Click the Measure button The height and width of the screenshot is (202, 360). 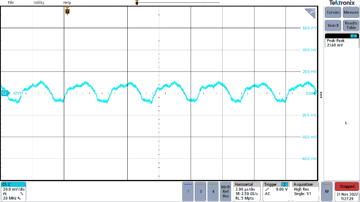[x=351, y=12]
